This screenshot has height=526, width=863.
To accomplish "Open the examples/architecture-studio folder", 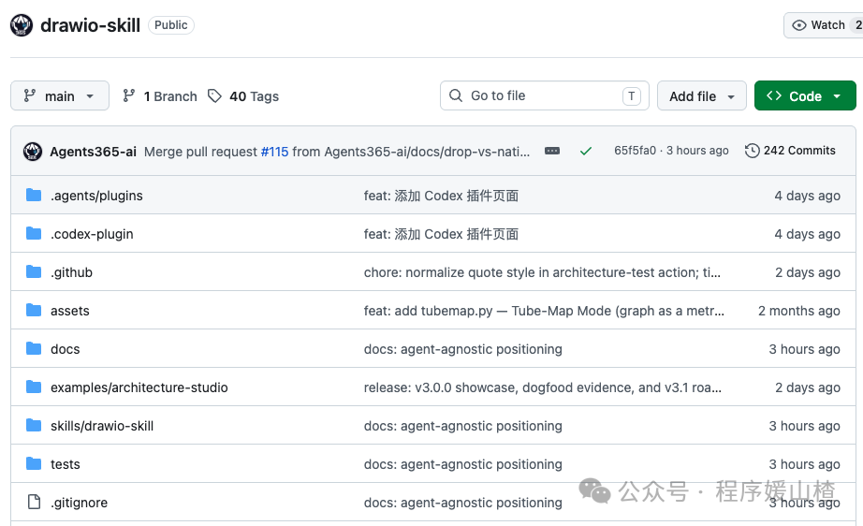I will click(x=139, y=387).
